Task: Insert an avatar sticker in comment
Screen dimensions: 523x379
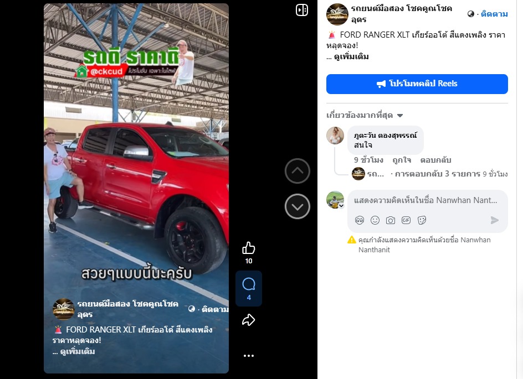Action: point(359,220)
